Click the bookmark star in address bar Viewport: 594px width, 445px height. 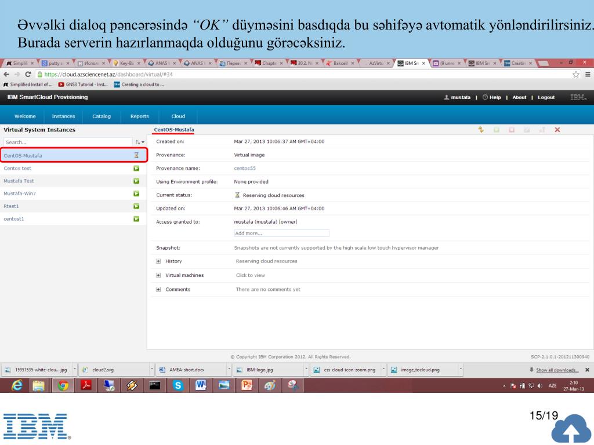576,74
